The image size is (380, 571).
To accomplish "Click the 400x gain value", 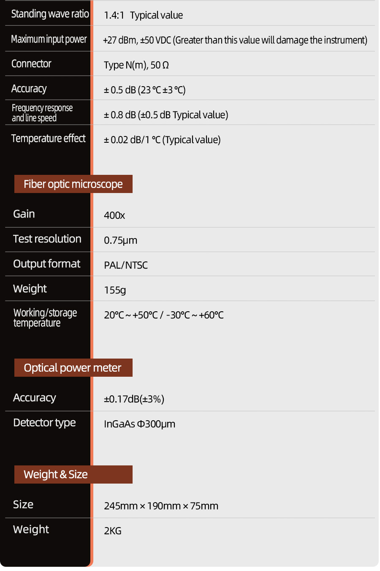I will 114,215.
